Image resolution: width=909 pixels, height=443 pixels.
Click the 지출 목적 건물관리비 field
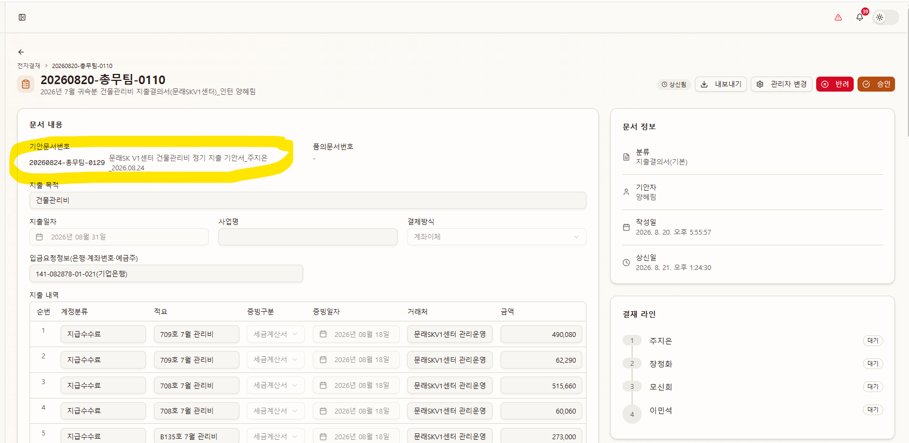tap(307, 200)
